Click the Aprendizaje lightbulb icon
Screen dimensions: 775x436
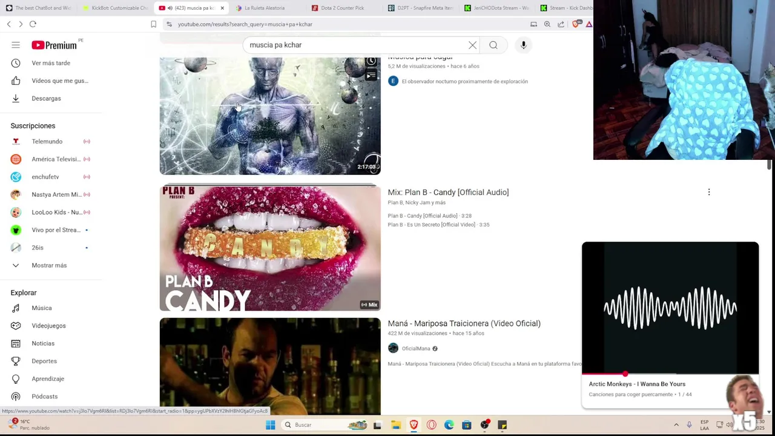click(16, 378)
